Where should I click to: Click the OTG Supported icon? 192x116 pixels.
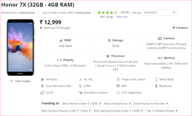pyautogui.click(x=118, y=93)
